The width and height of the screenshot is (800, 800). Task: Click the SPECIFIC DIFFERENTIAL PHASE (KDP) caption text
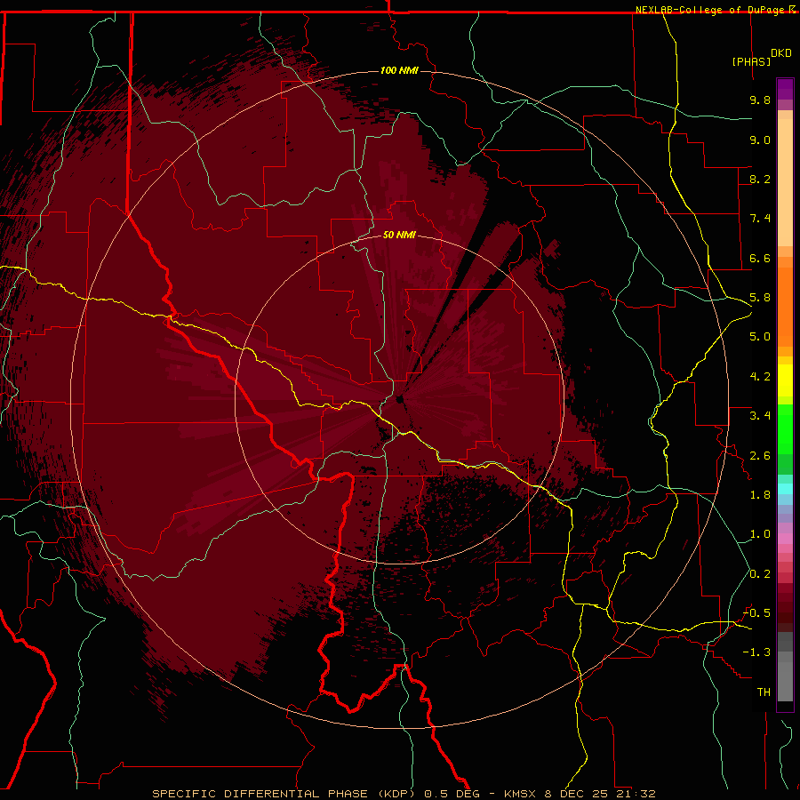pos(285,794)
